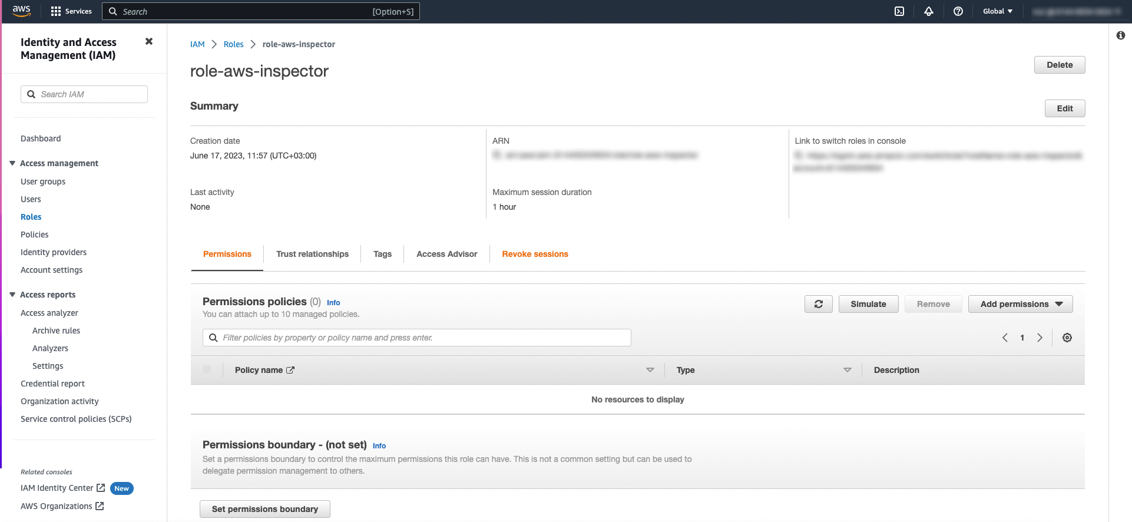The height and width of the screenshot is (522, 1132).
Task: Switch to Trust relationships tab
Action: pyautogui.click(x=312, y=254)
